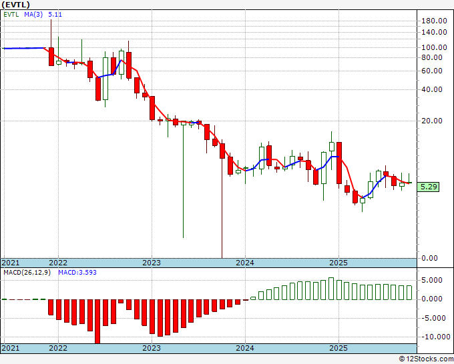Select the MACD:3.593 value readout
The image size is (454, 364).
[x=77, y=273]
